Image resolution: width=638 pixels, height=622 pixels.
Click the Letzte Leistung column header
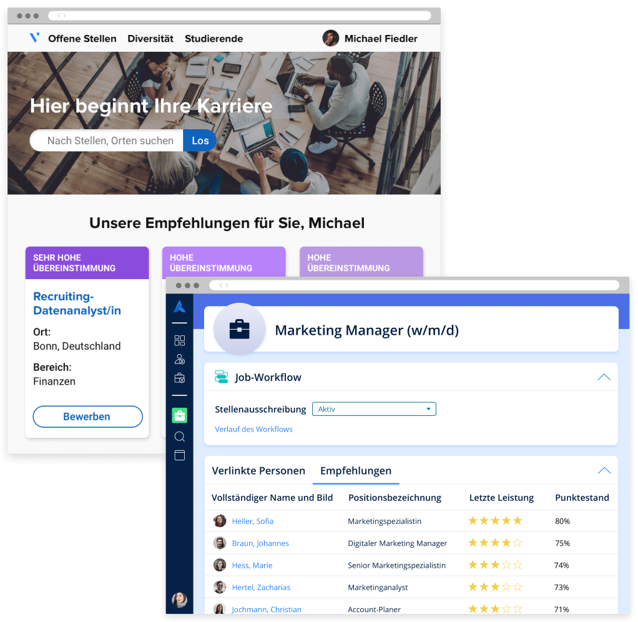pyautogui.click(x=501, y=498)
